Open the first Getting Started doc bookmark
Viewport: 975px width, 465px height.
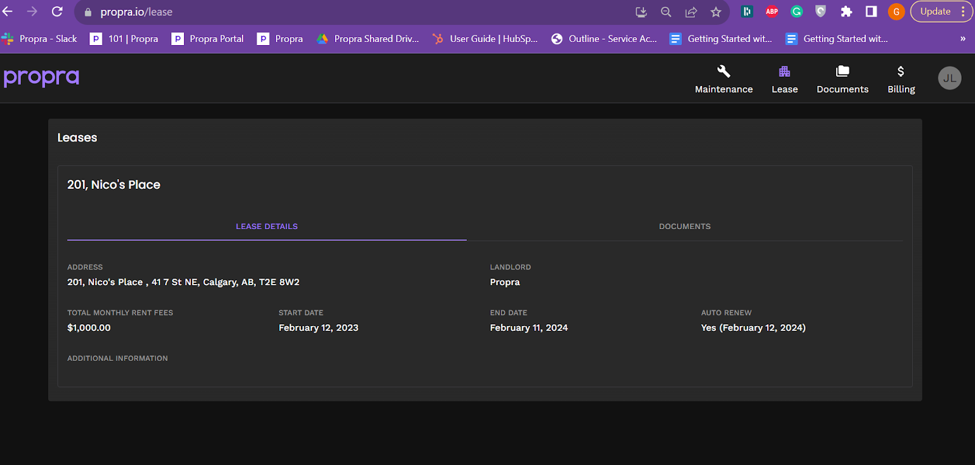click(721, 38)
